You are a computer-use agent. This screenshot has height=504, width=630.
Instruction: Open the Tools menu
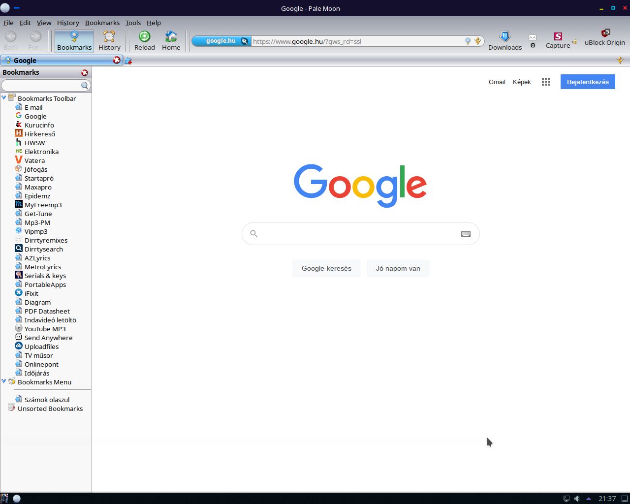tap(133, 23)
